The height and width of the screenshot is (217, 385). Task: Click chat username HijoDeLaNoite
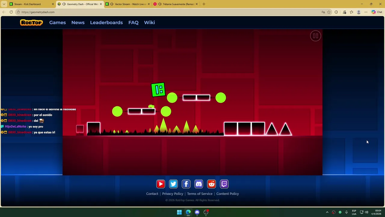click(x=15, y=127)
